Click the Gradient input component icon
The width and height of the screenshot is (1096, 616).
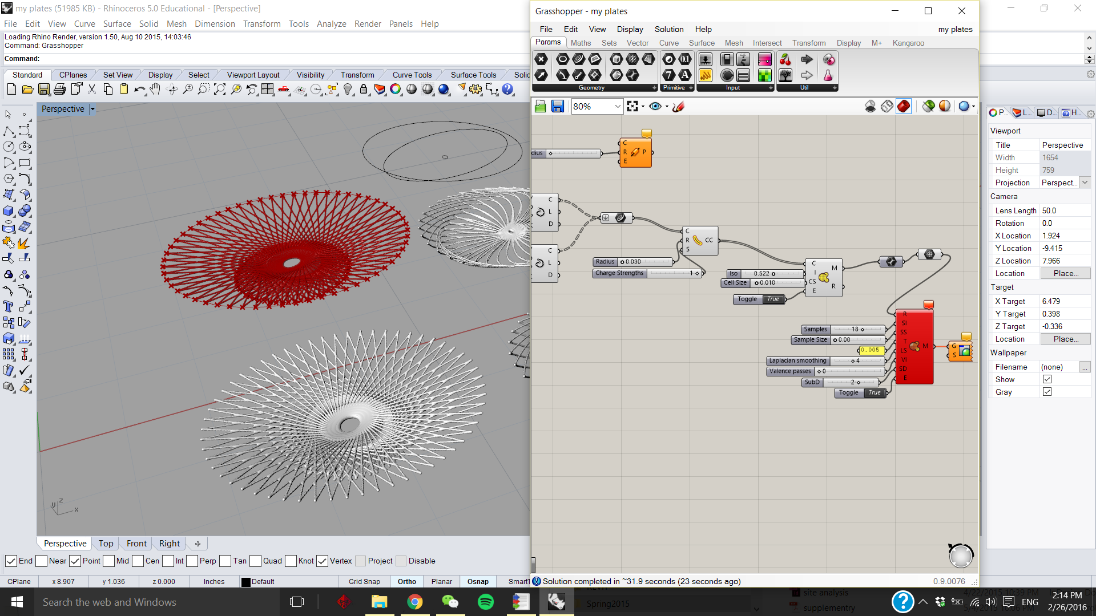pyautogui.click(x=764, y=59)
